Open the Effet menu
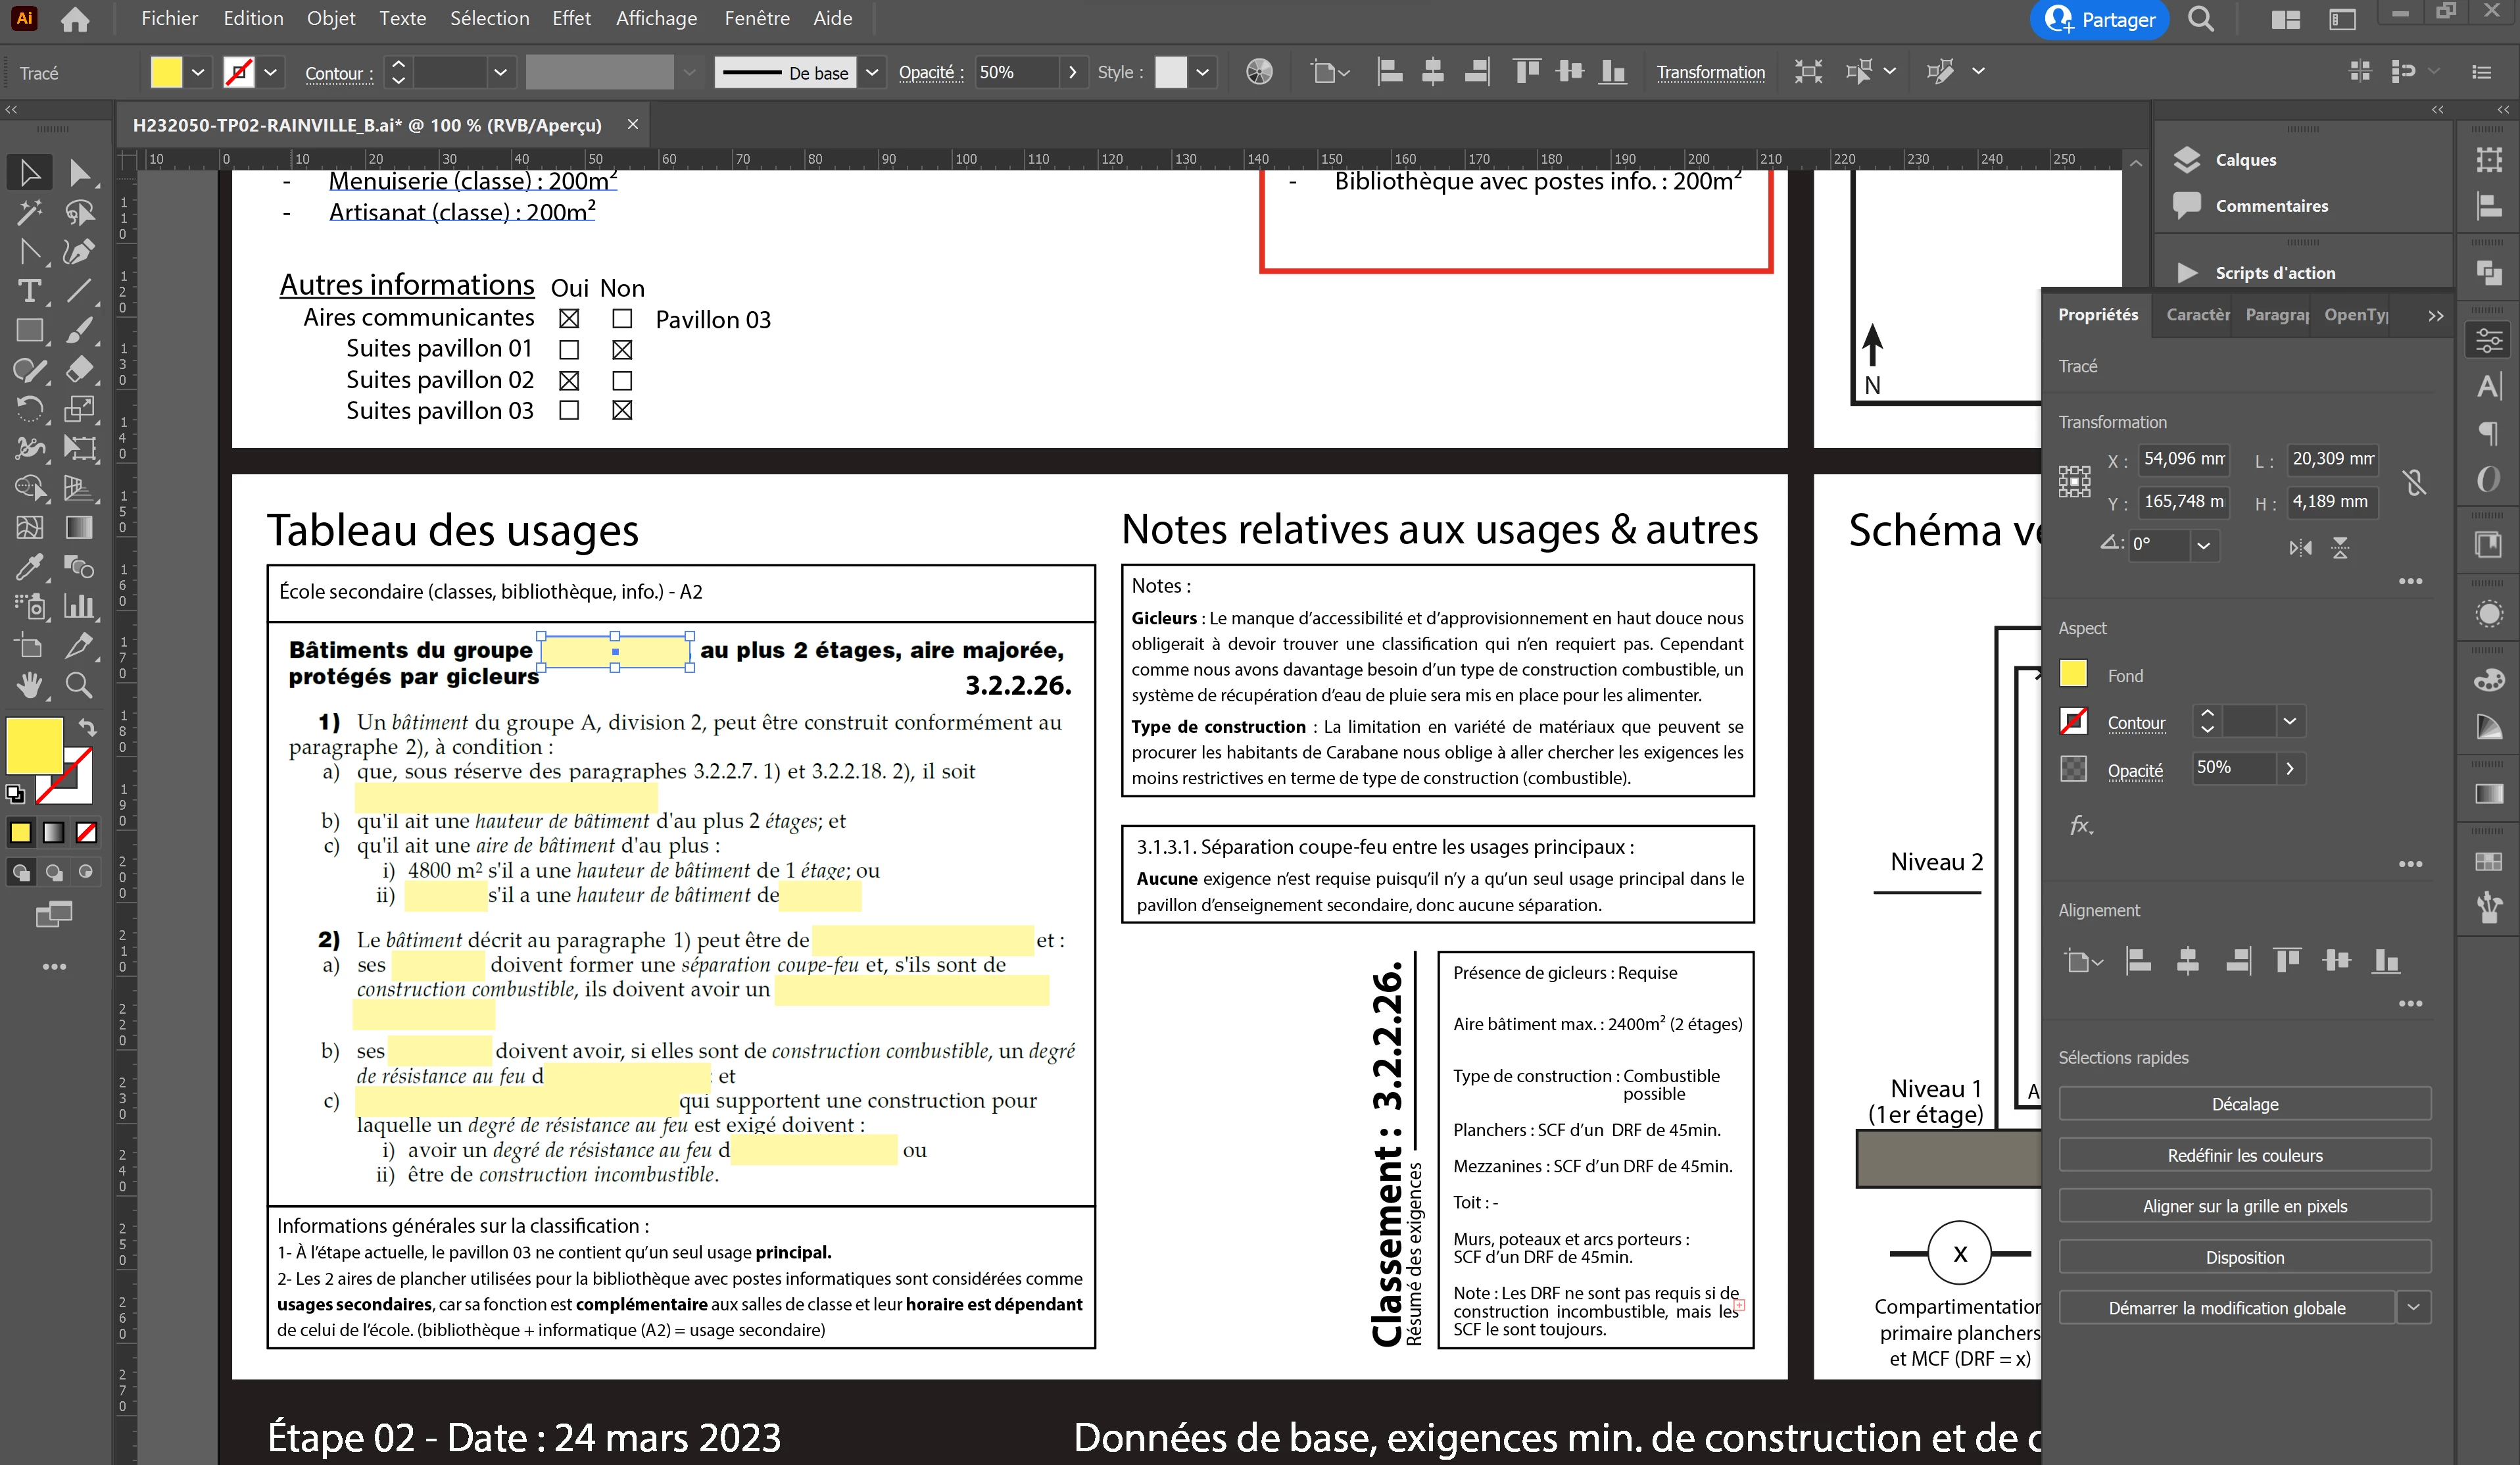This screenshot has width=2520, height=1465. point(571,18)
